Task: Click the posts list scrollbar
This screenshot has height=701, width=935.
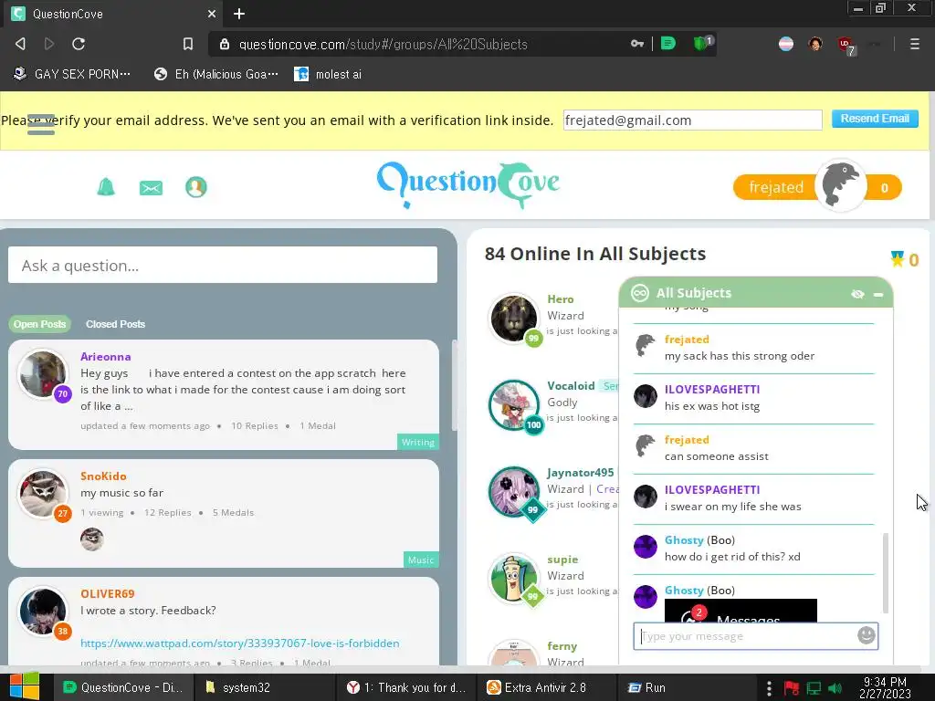Action: (x=455, y=385)
